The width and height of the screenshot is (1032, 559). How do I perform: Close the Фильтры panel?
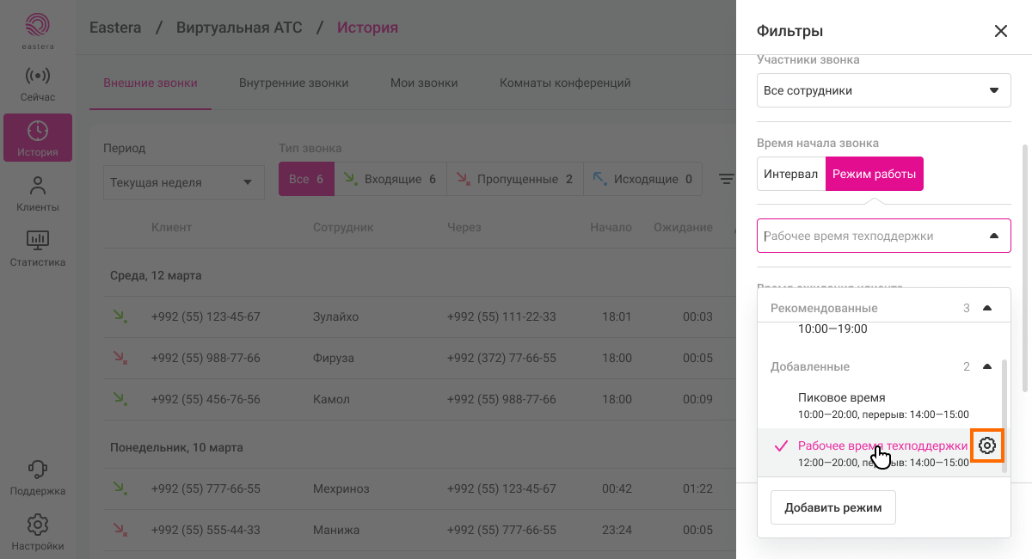point(1000,31)
